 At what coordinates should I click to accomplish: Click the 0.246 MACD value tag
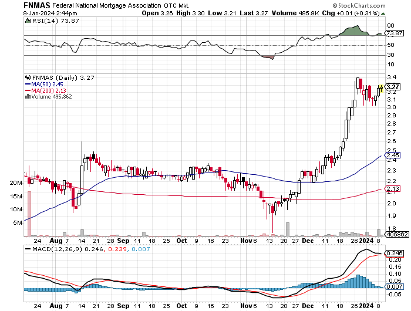click(x=395, y=253)
